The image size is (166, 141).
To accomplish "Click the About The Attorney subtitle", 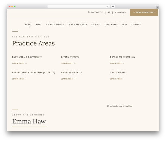I will pyautogui.click(x=28, y=115).
